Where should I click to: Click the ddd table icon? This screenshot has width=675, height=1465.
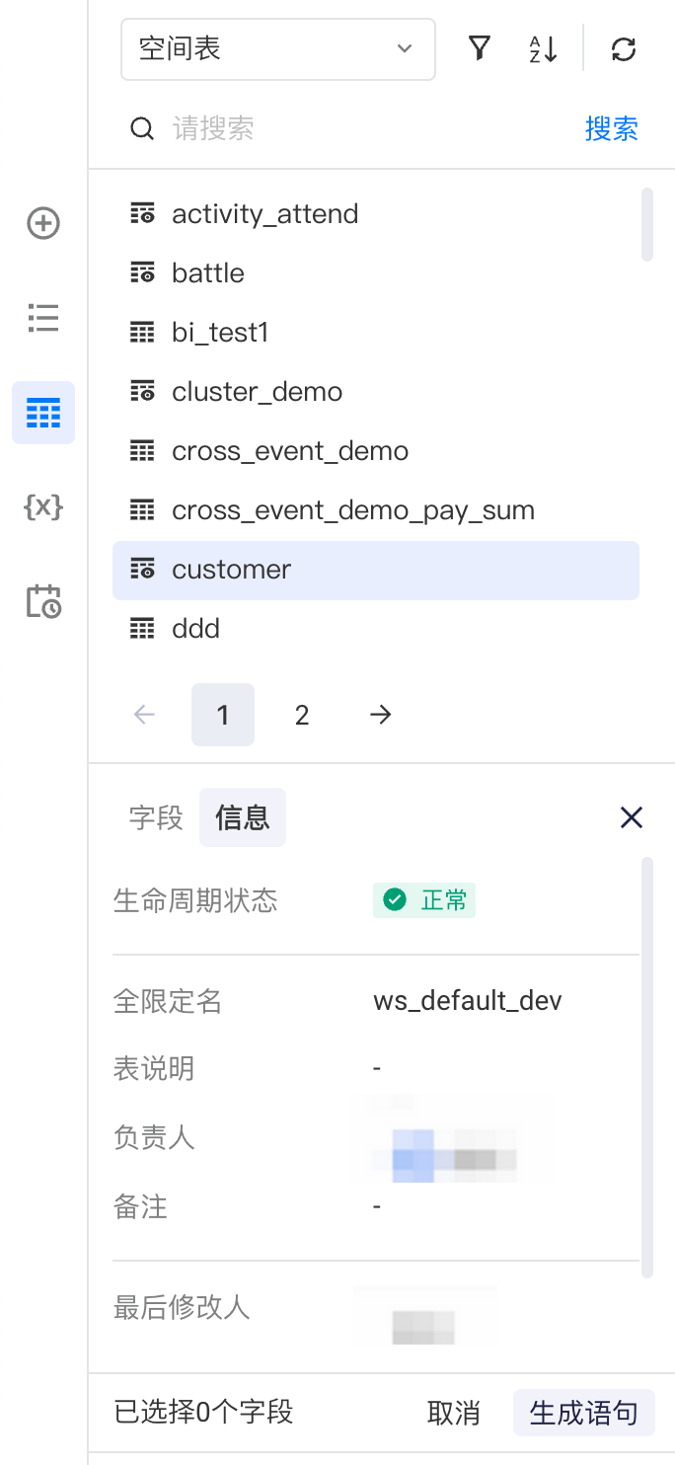tap(143, 629)
